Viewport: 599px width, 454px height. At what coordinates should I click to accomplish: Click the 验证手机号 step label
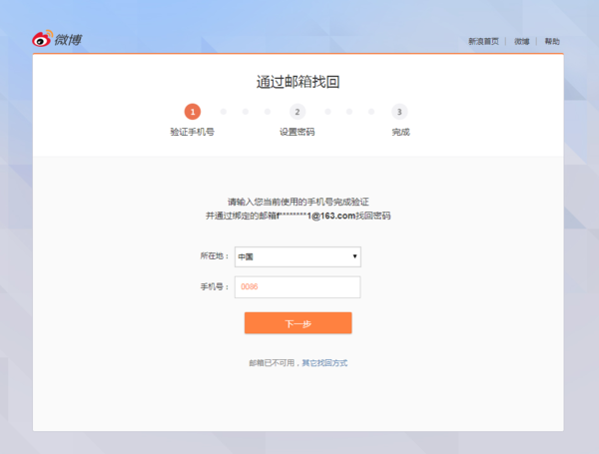point(193,132)
